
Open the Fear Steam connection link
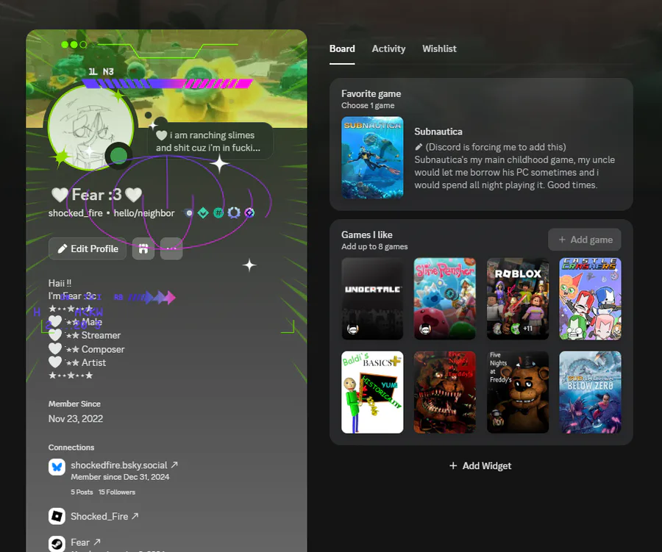(85, 542)
